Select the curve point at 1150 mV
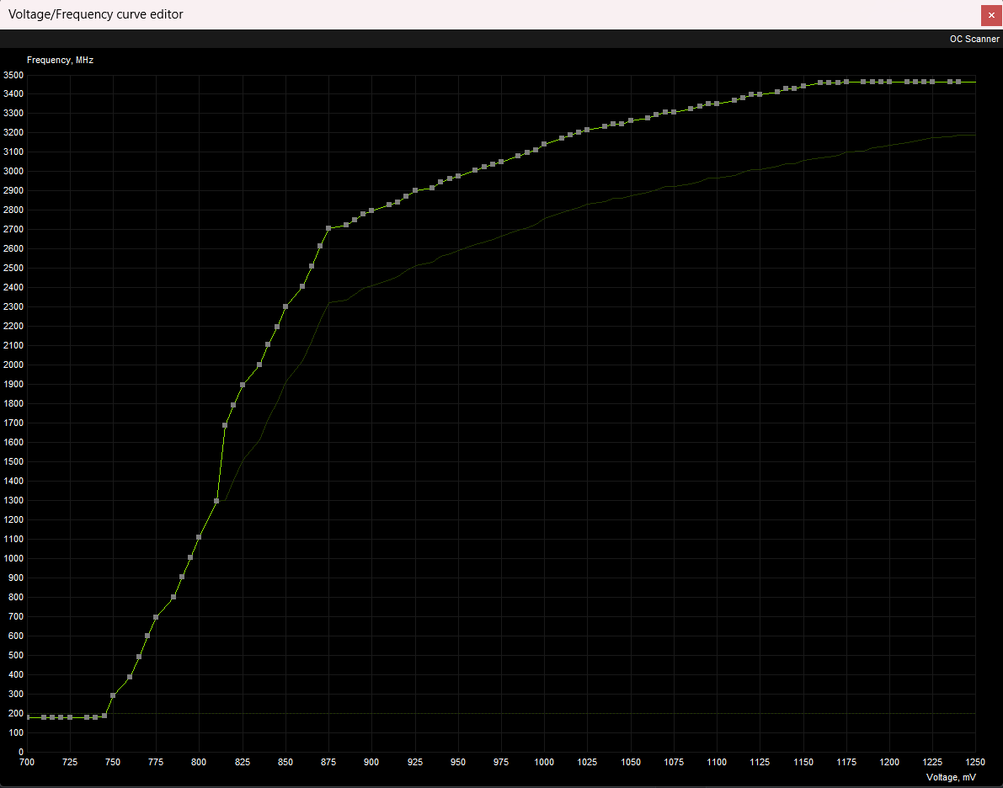Screen dimensions: 1003x788 point(803,86)
